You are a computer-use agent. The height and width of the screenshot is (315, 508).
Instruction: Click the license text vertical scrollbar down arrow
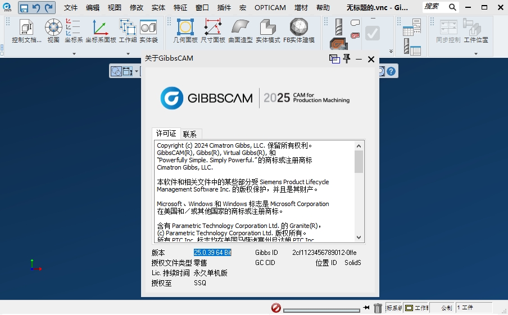(x=359, y=237)
